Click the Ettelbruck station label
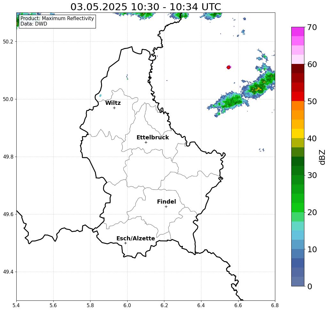The height and width of the screenshot is (311, 329). (x=153, y=137)
